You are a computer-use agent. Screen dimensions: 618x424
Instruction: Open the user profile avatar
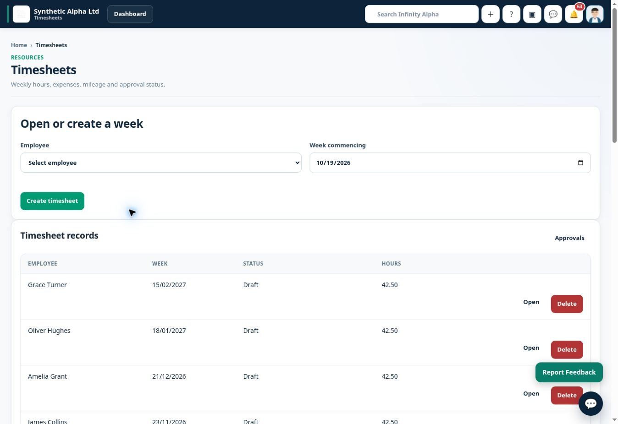point(595,14)
